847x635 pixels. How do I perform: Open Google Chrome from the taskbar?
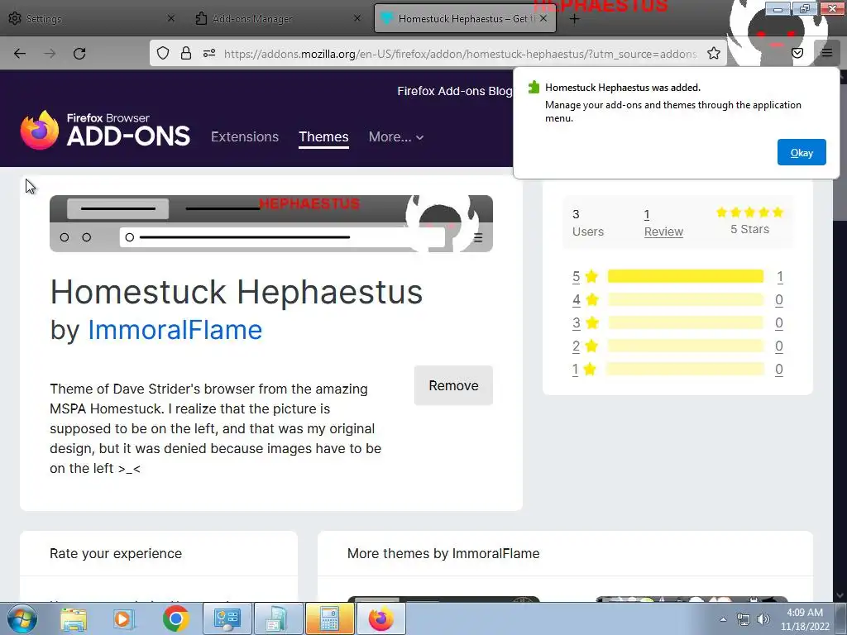tap(175, 619)
